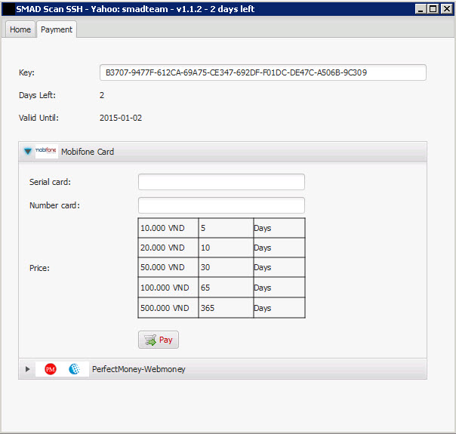Image resolution: width=456 pixels, height=434 pixels.
Task: Click the Price label
Action: 39,268
